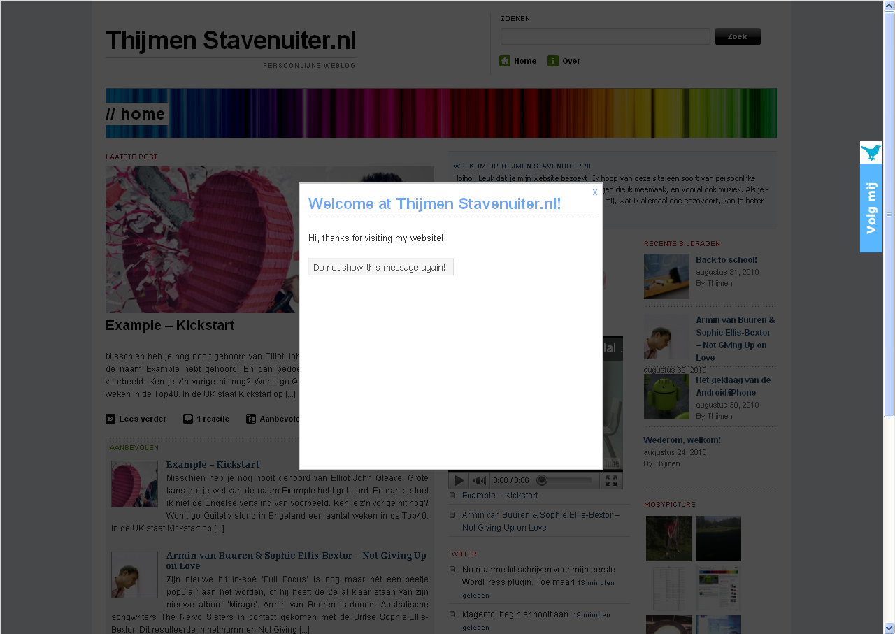The height and width of the screenshot is (634, 895).
Task: Open the Home menu link
Action: pyautogui.click(x=525, y=61)
